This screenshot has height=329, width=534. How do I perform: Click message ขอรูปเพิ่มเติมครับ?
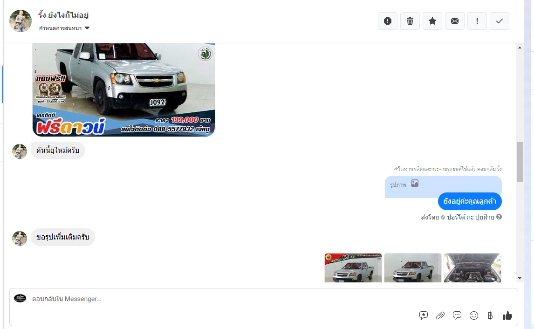point(63,237)
